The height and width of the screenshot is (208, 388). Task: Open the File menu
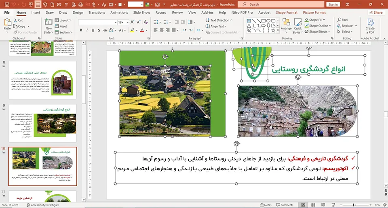tap(7, 12)
